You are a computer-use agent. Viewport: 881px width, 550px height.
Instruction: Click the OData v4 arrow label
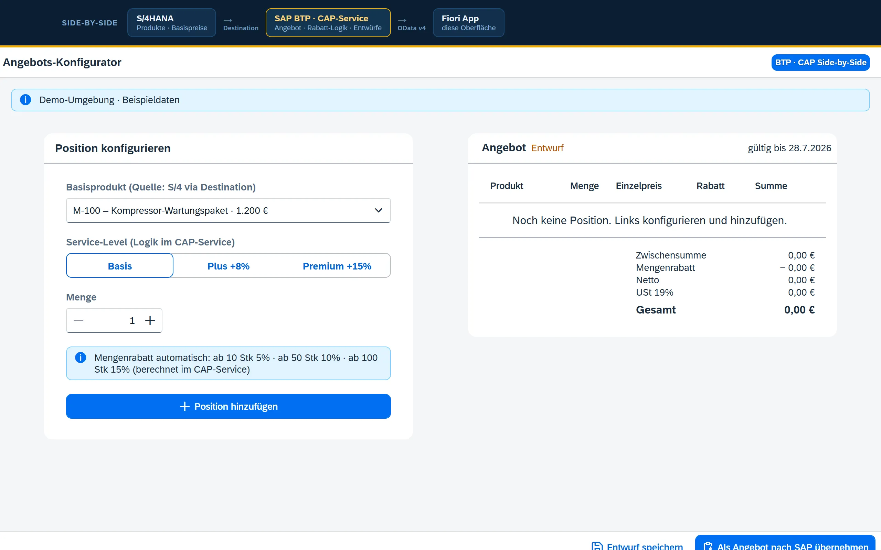[x=411, y=28]
